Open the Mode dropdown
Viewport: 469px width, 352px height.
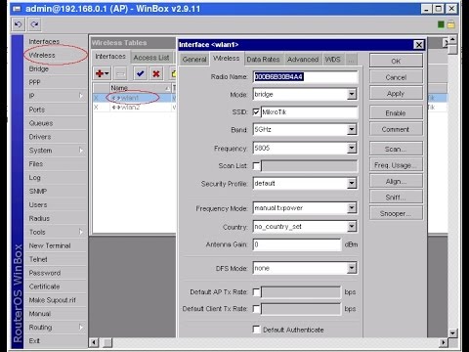point(352,94)
